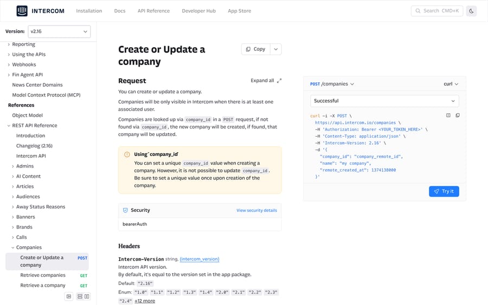Switch to stacked layout icon

point(80,296)
